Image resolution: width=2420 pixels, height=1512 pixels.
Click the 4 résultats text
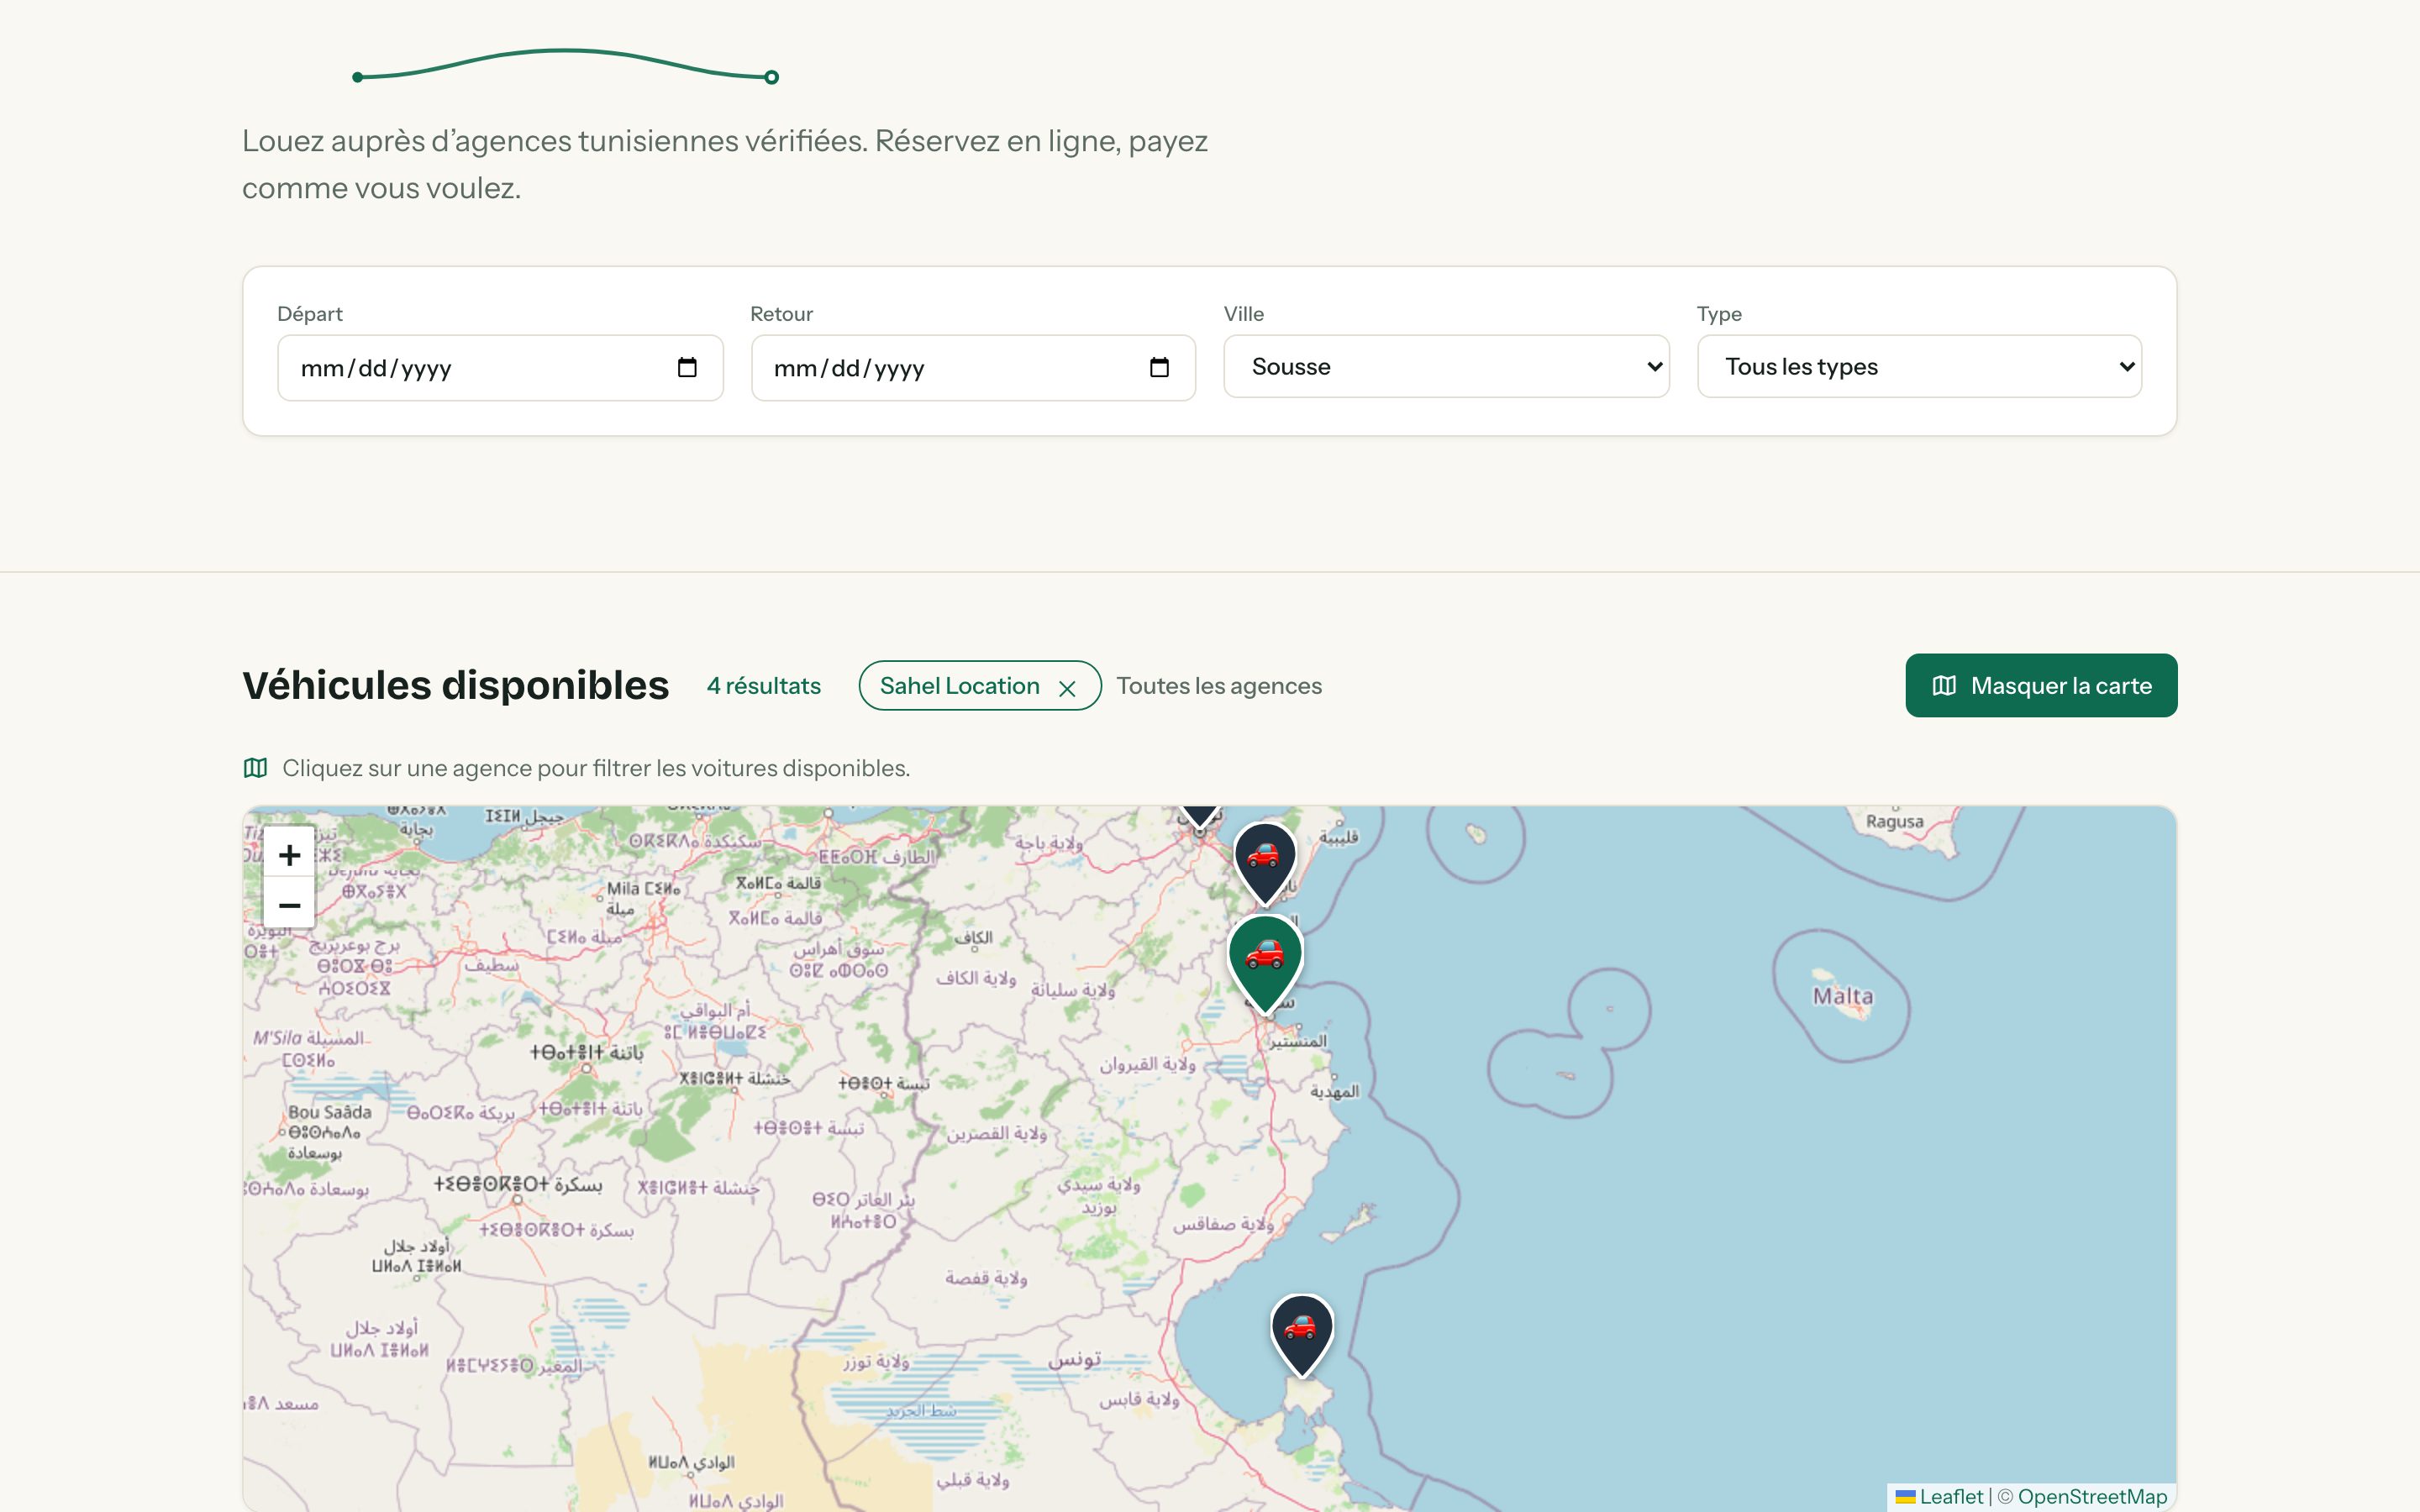click(x=763, y=686)
